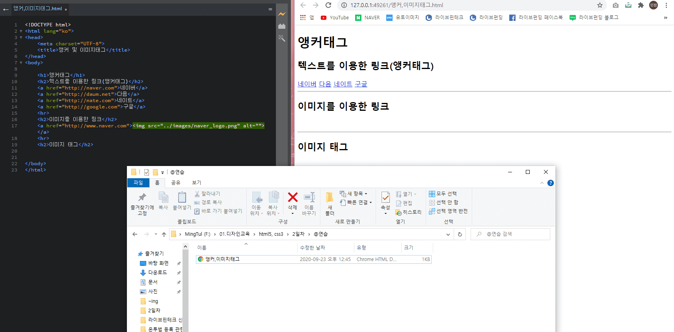The width and height of the screenshot is (674, 332).
Task: Click the camera extension icon in Chrome
Action: (616, 5)
